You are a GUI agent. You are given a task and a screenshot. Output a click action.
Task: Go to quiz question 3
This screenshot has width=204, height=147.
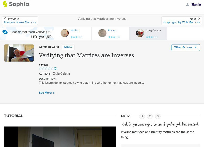point(158,116)
